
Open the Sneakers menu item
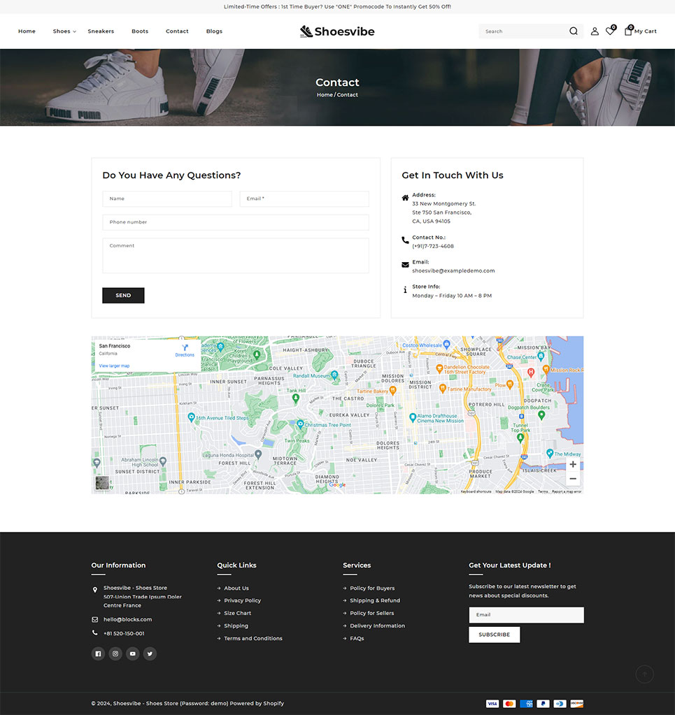(x=101, y=31)
